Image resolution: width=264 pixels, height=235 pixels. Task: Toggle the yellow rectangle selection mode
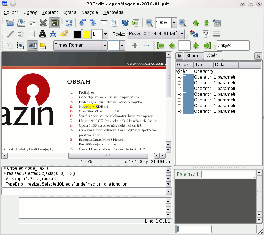pyautogui.click(x=44, y=46)
